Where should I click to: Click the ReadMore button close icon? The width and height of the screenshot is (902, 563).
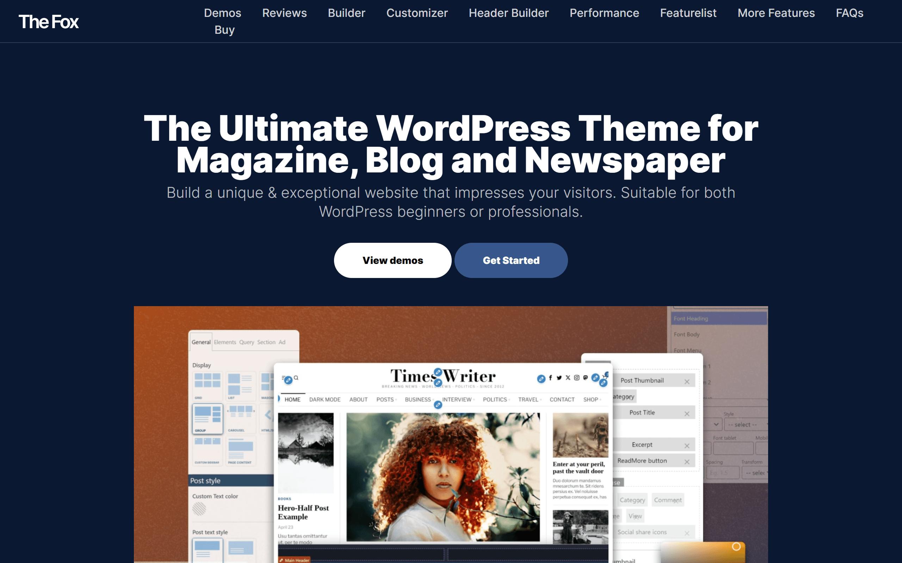(686, 462)
